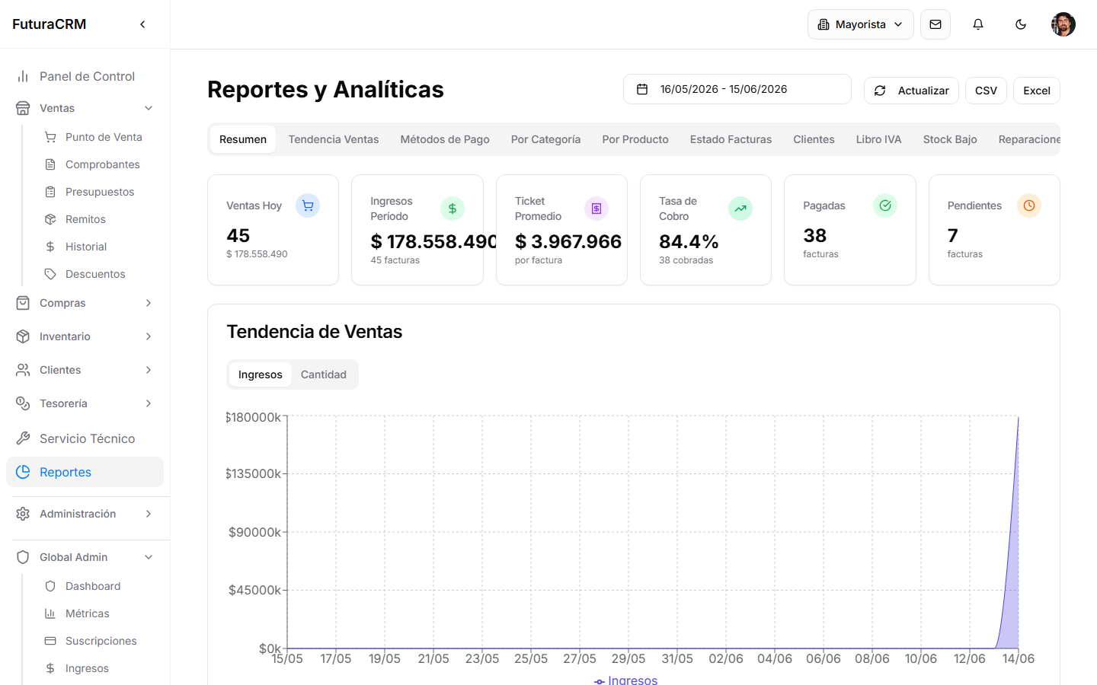Toggle the Ingresos series in chart legend
1097x685 pixels.
pos(625,680)
